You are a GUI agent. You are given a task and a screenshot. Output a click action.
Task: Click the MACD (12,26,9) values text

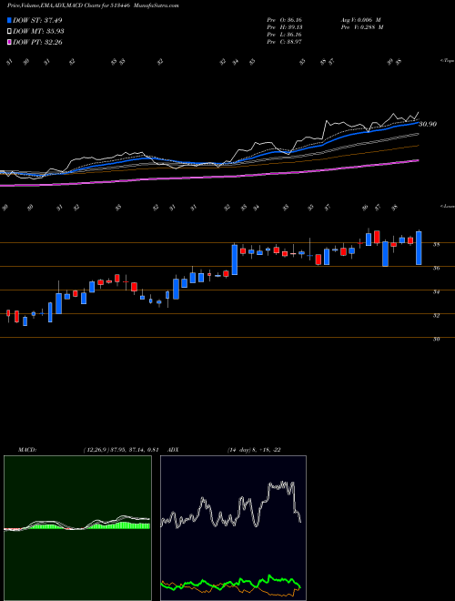(x=120, y=450)
